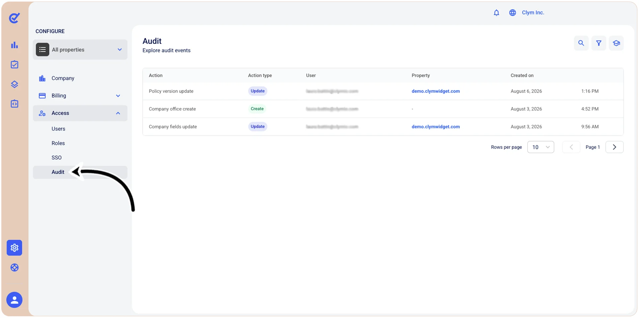
Task: Open the layers sidebar icon
Action: [14, 84]
